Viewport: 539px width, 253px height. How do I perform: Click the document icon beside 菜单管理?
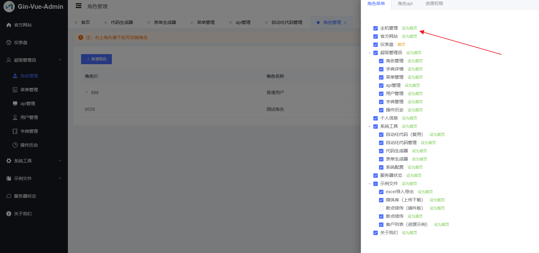15,90
